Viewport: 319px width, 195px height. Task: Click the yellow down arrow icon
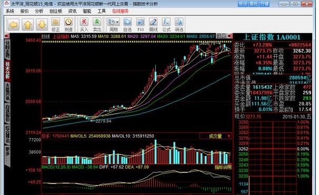click(x=42, y=25)
